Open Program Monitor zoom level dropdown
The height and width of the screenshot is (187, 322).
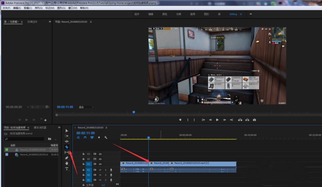pos(86,107)
